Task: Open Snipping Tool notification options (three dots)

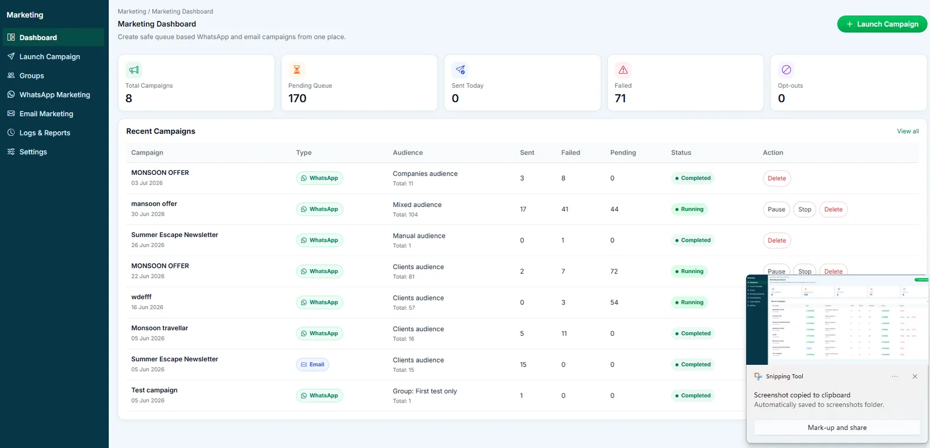Action: click(x=895, y=377)
